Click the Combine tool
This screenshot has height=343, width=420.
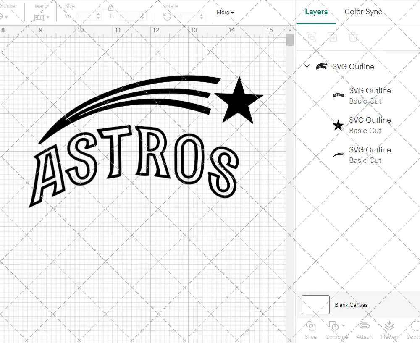click(336, 330)
